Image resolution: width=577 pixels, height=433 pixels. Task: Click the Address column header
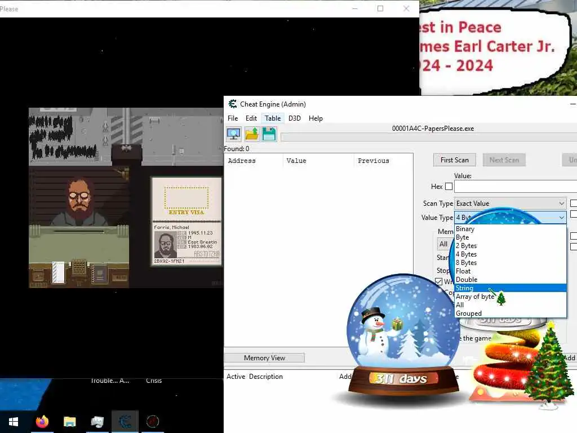click(254, 161)
